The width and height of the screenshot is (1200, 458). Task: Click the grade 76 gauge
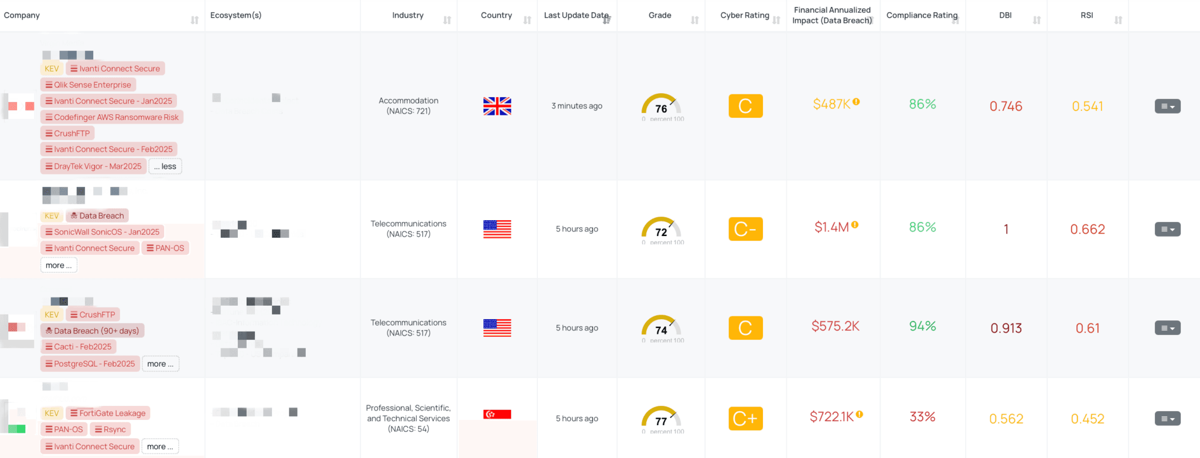pyautogui.click(x=661, y=106)
